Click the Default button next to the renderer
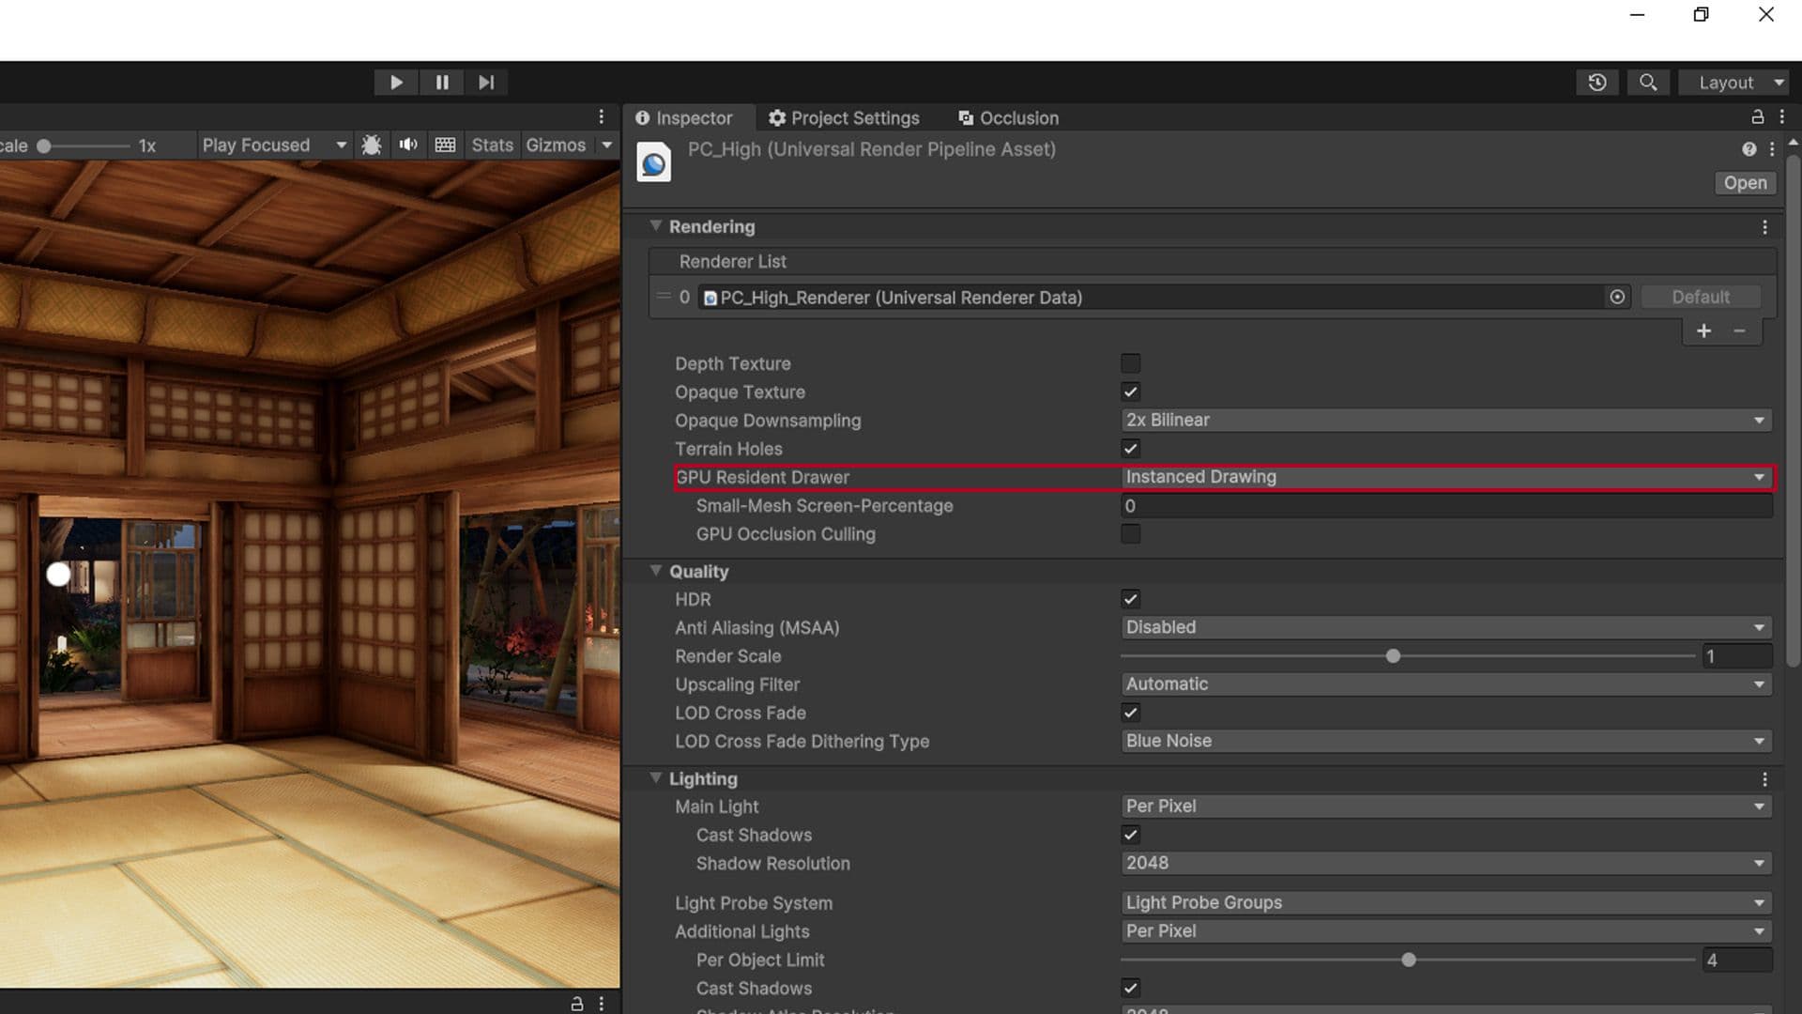This screenshot has width=1802, height=1014. (1701, 297)
